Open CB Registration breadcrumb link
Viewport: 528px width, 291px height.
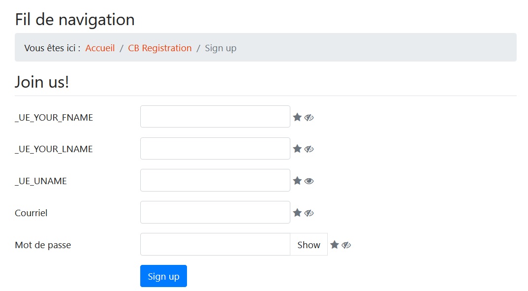tap(159, 48)
